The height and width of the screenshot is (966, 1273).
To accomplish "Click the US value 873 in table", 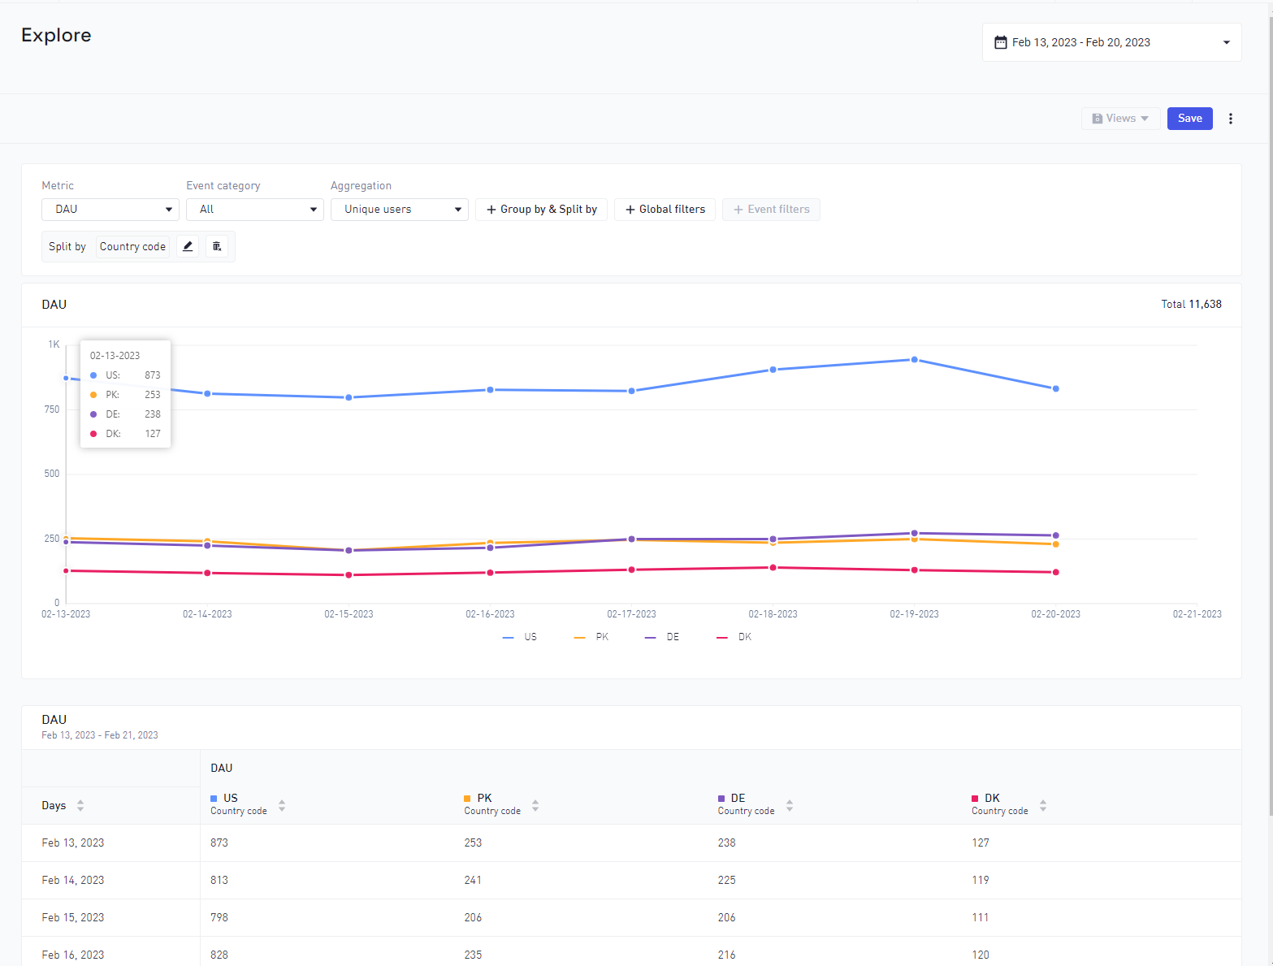I will [219, 843].
